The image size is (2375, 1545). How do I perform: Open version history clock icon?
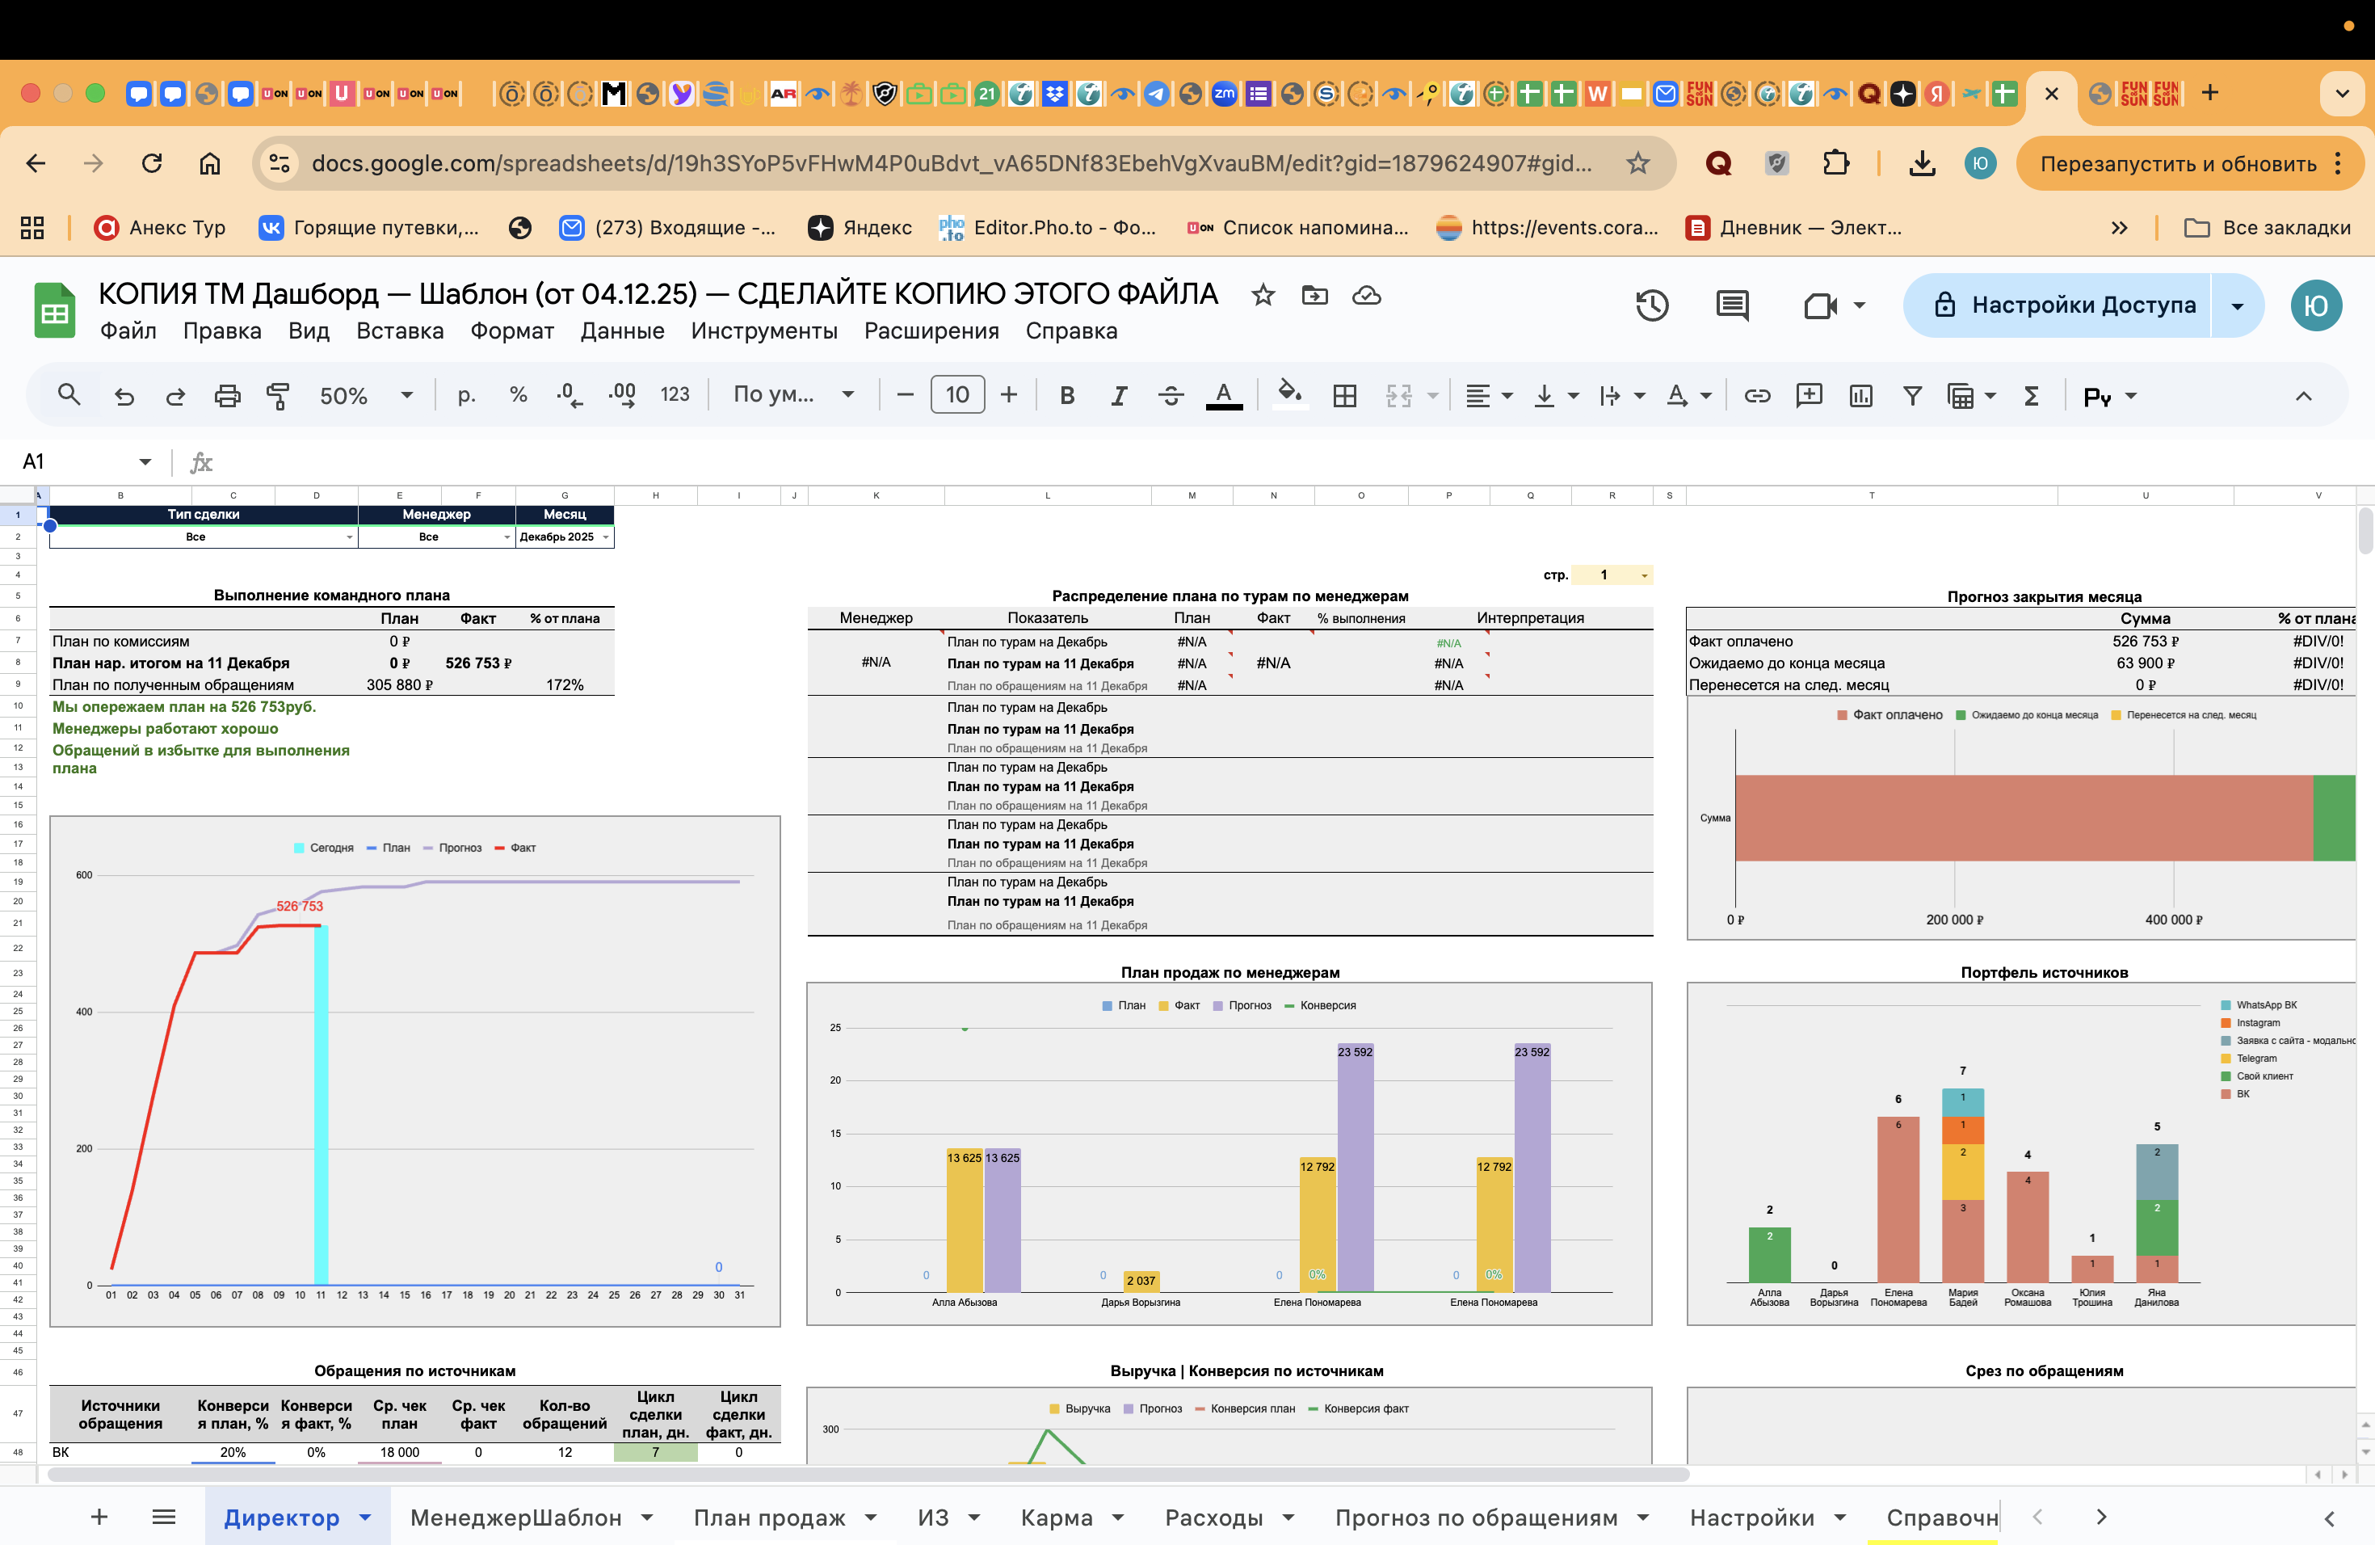(1651, 305)
